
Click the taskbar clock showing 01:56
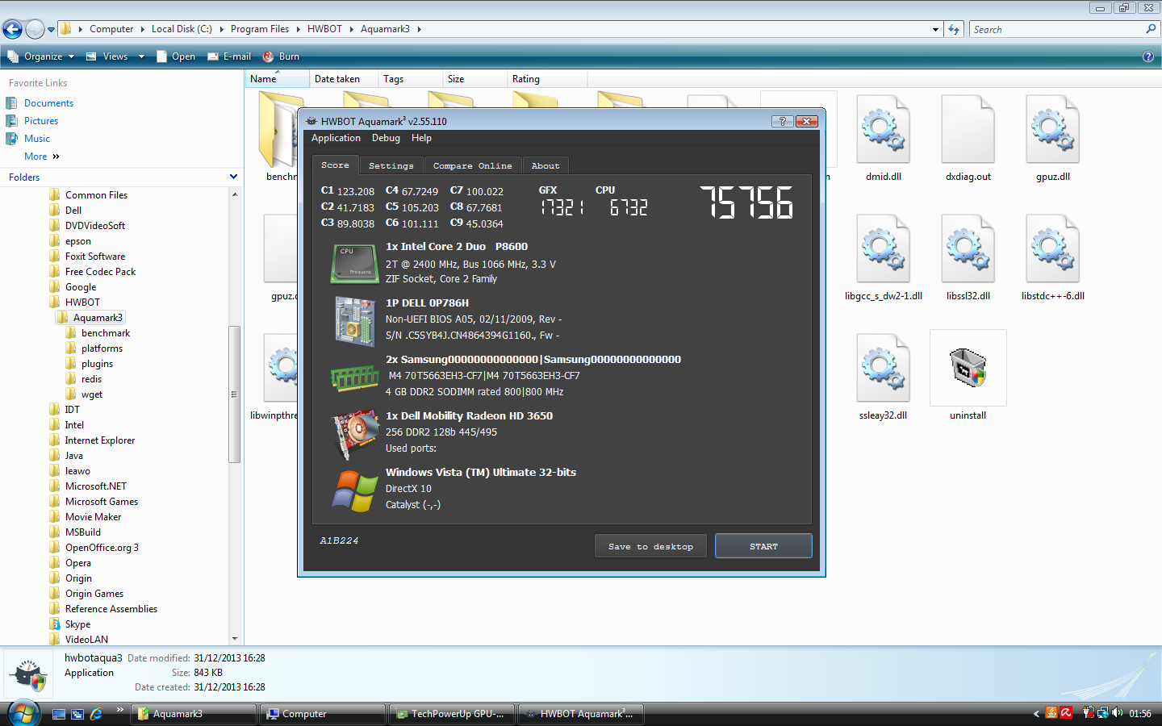[x=1140, y=714]
